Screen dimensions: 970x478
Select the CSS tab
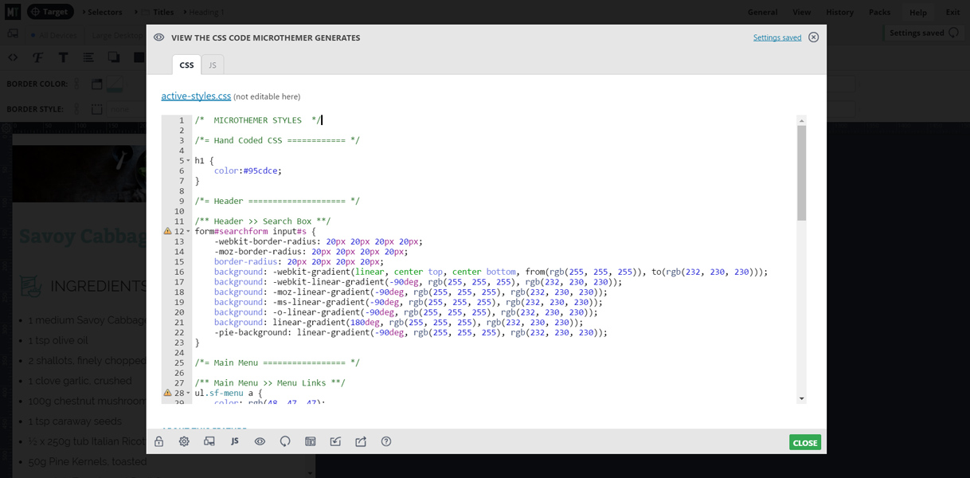tap(186, 65)
